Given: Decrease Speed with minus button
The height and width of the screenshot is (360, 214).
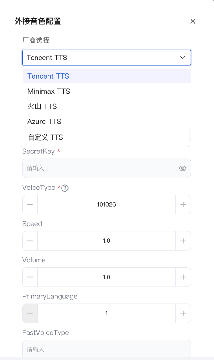Looking at the screenshot, I should [x=30, y=241].
